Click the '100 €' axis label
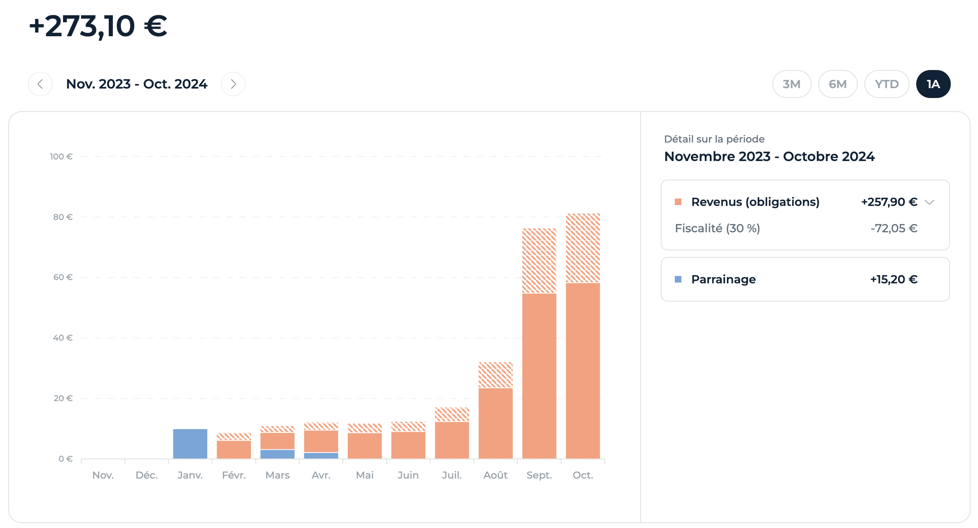This screenshot has width=978, height=528. coord(61,157)
